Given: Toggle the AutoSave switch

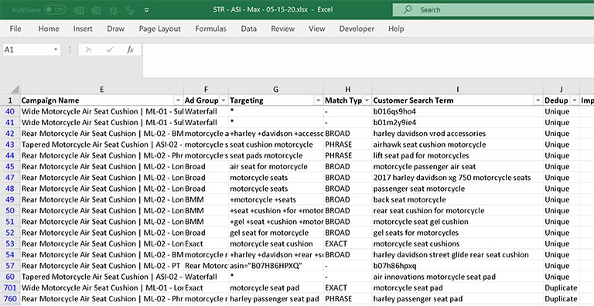Looking at the screenshot, I should (x=55, y=10).
